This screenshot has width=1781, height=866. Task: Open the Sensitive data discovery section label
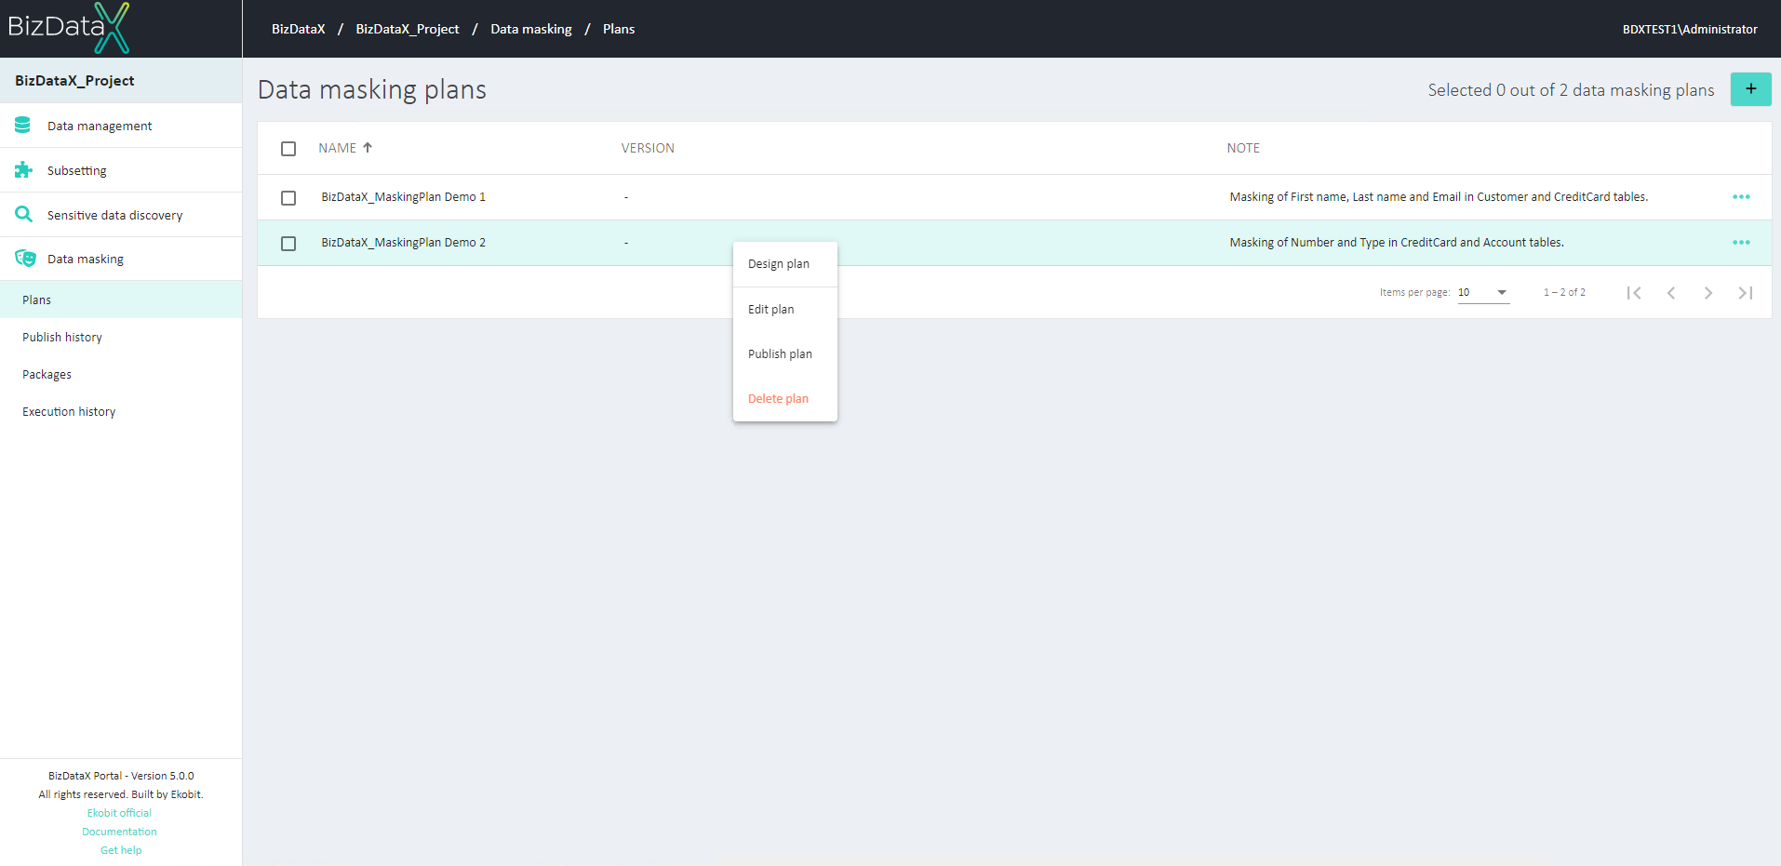point(115,215)
